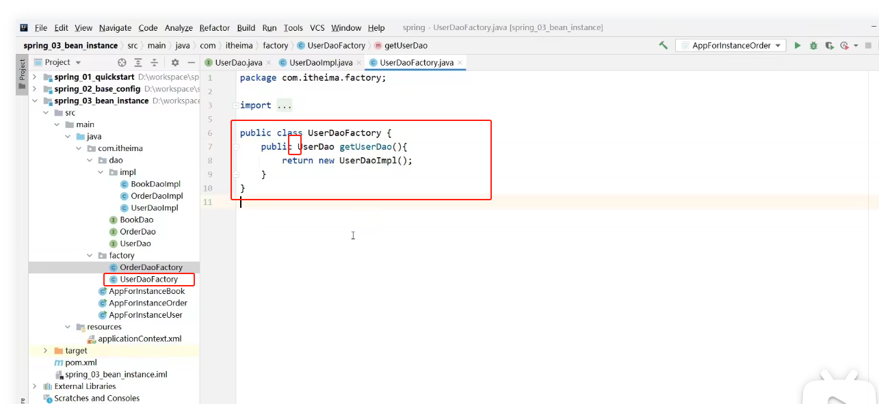Open the Help menu
879x404 pixels.
point(376,28)
